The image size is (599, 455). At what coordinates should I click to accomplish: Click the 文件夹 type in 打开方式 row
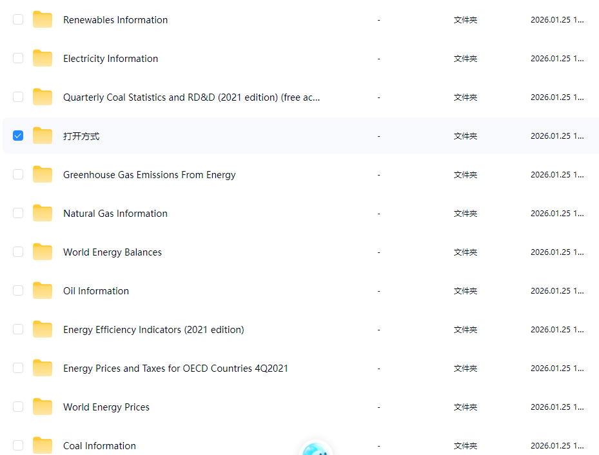(466, 136)
